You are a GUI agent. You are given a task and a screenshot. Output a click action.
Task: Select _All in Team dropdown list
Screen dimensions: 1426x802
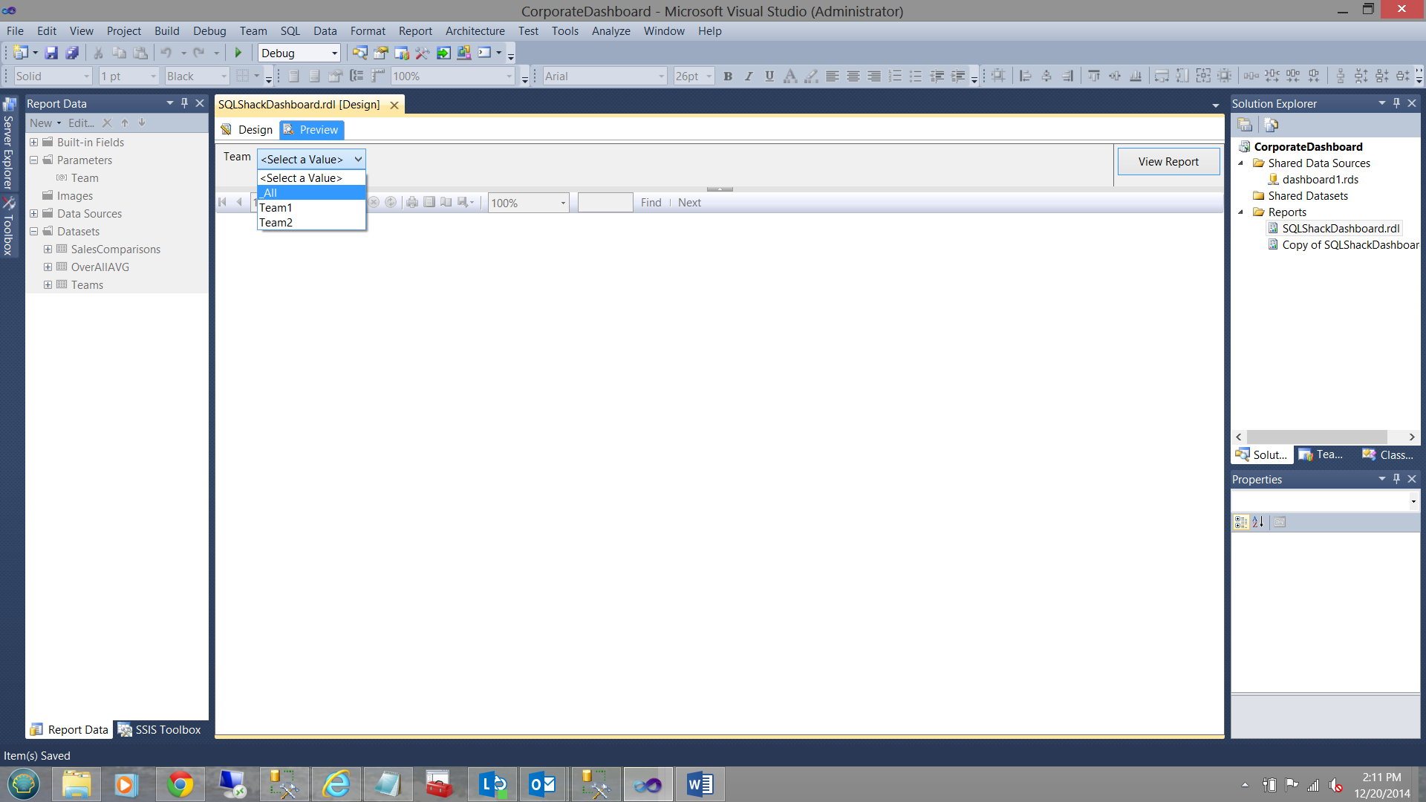[x=311, y=192]
